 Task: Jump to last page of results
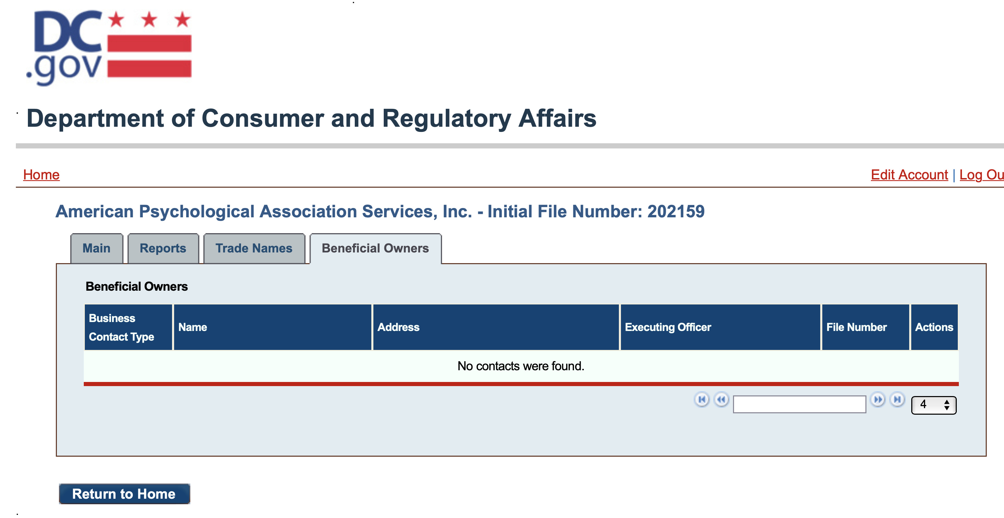click(x=897, y=400)
